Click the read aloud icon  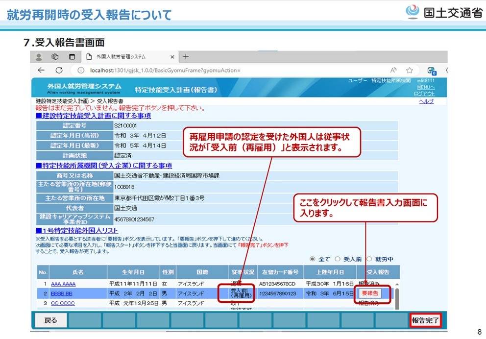(393, 70)
